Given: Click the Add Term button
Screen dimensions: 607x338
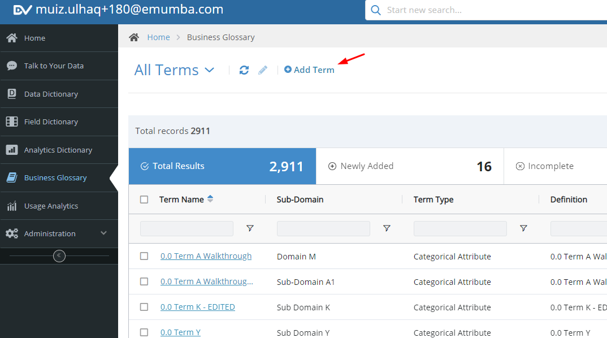Looking at the screenshot, I should point(309,70).
